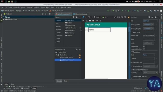Click the text field containing Name
Viewport: 163px width, 92px height.
pos(149,55)
